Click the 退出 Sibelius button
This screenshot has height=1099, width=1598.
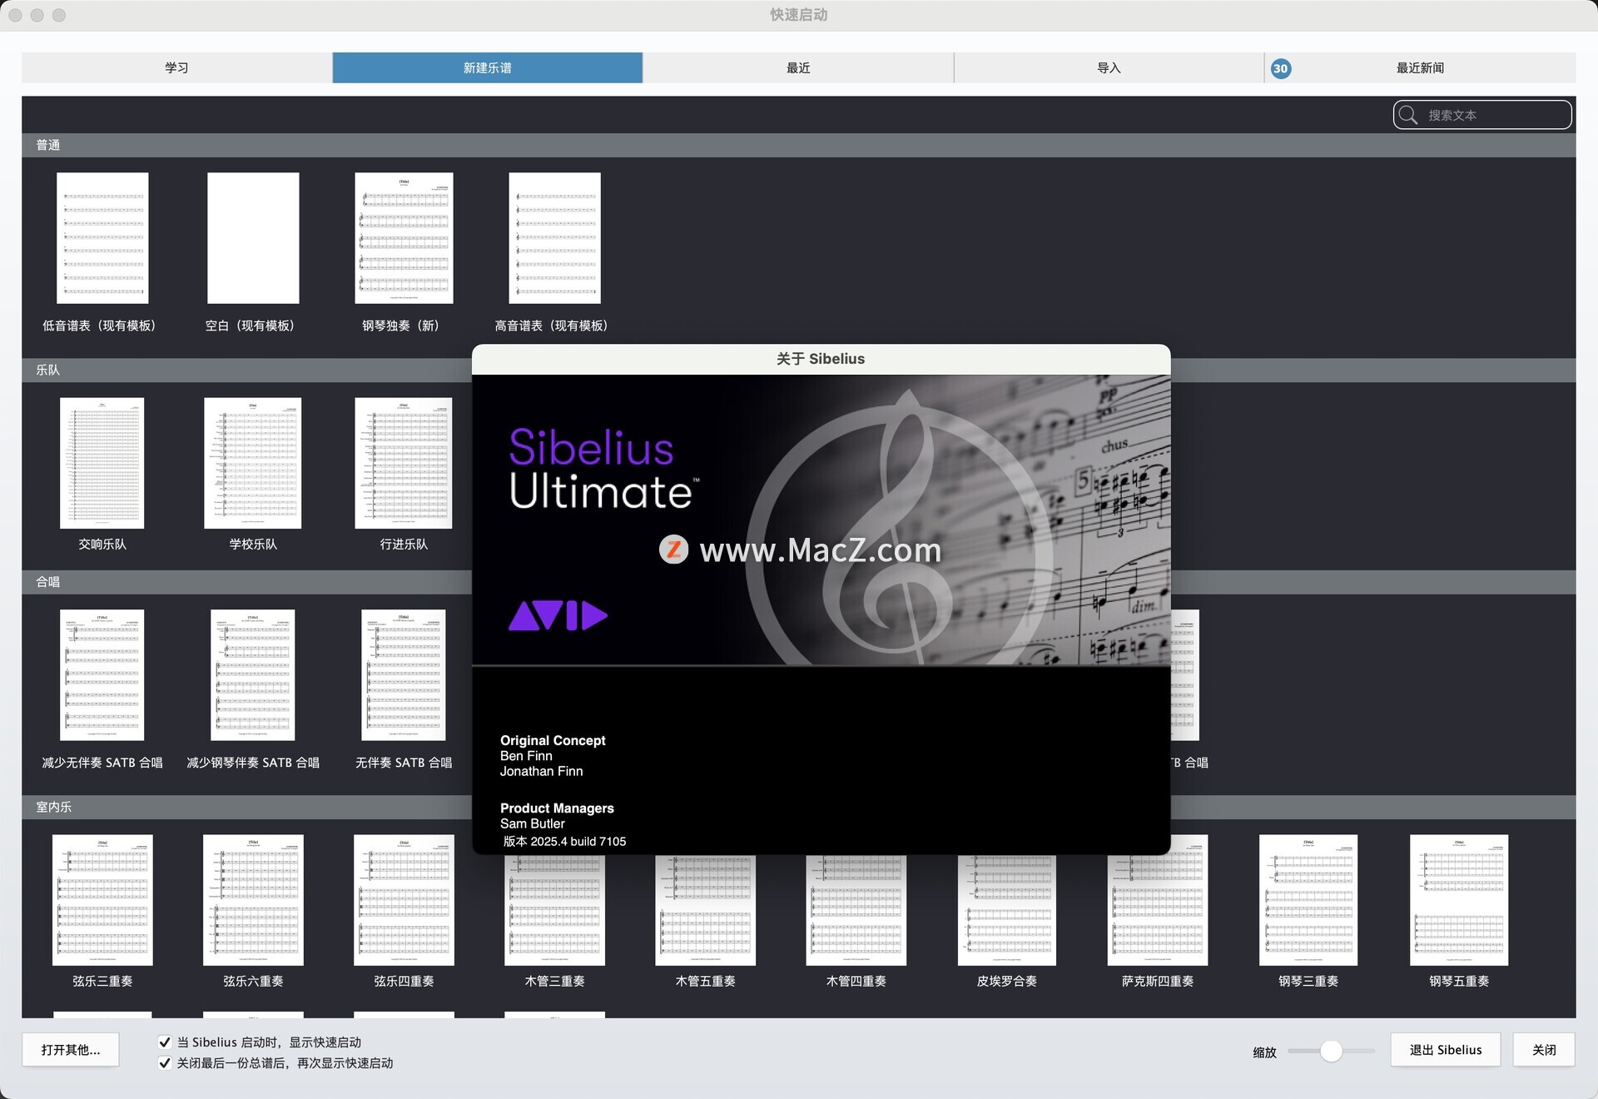[1446, 1050]
